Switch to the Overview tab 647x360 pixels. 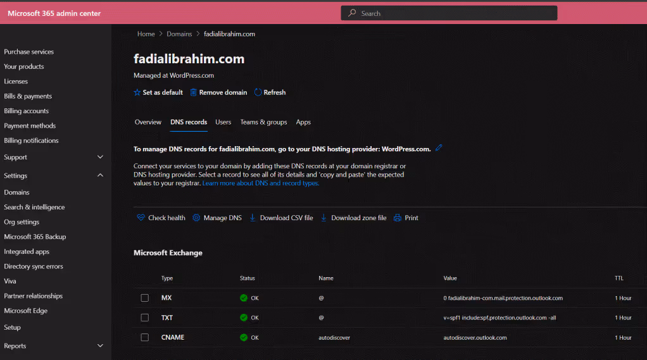(x=148, y=122)
